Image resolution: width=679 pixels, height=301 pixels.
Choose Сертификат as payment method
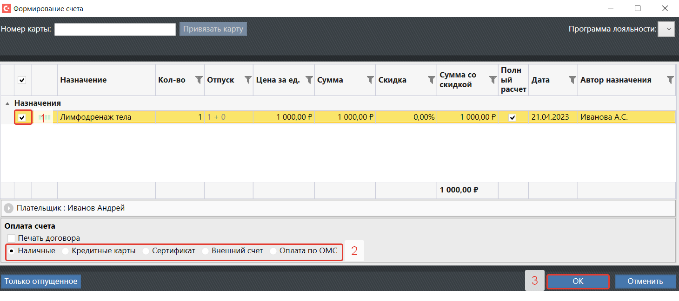point(146,251)
